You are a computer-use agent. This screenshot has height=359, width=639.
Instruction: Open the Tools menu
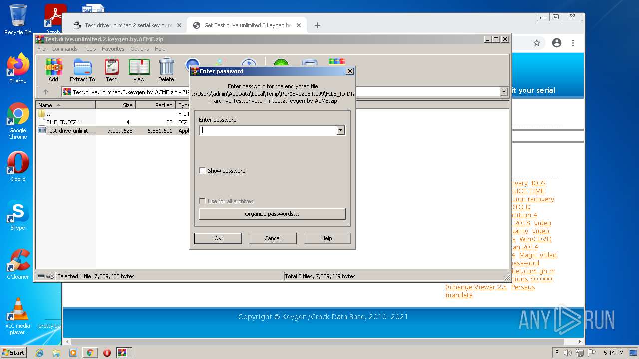[90, 49]
